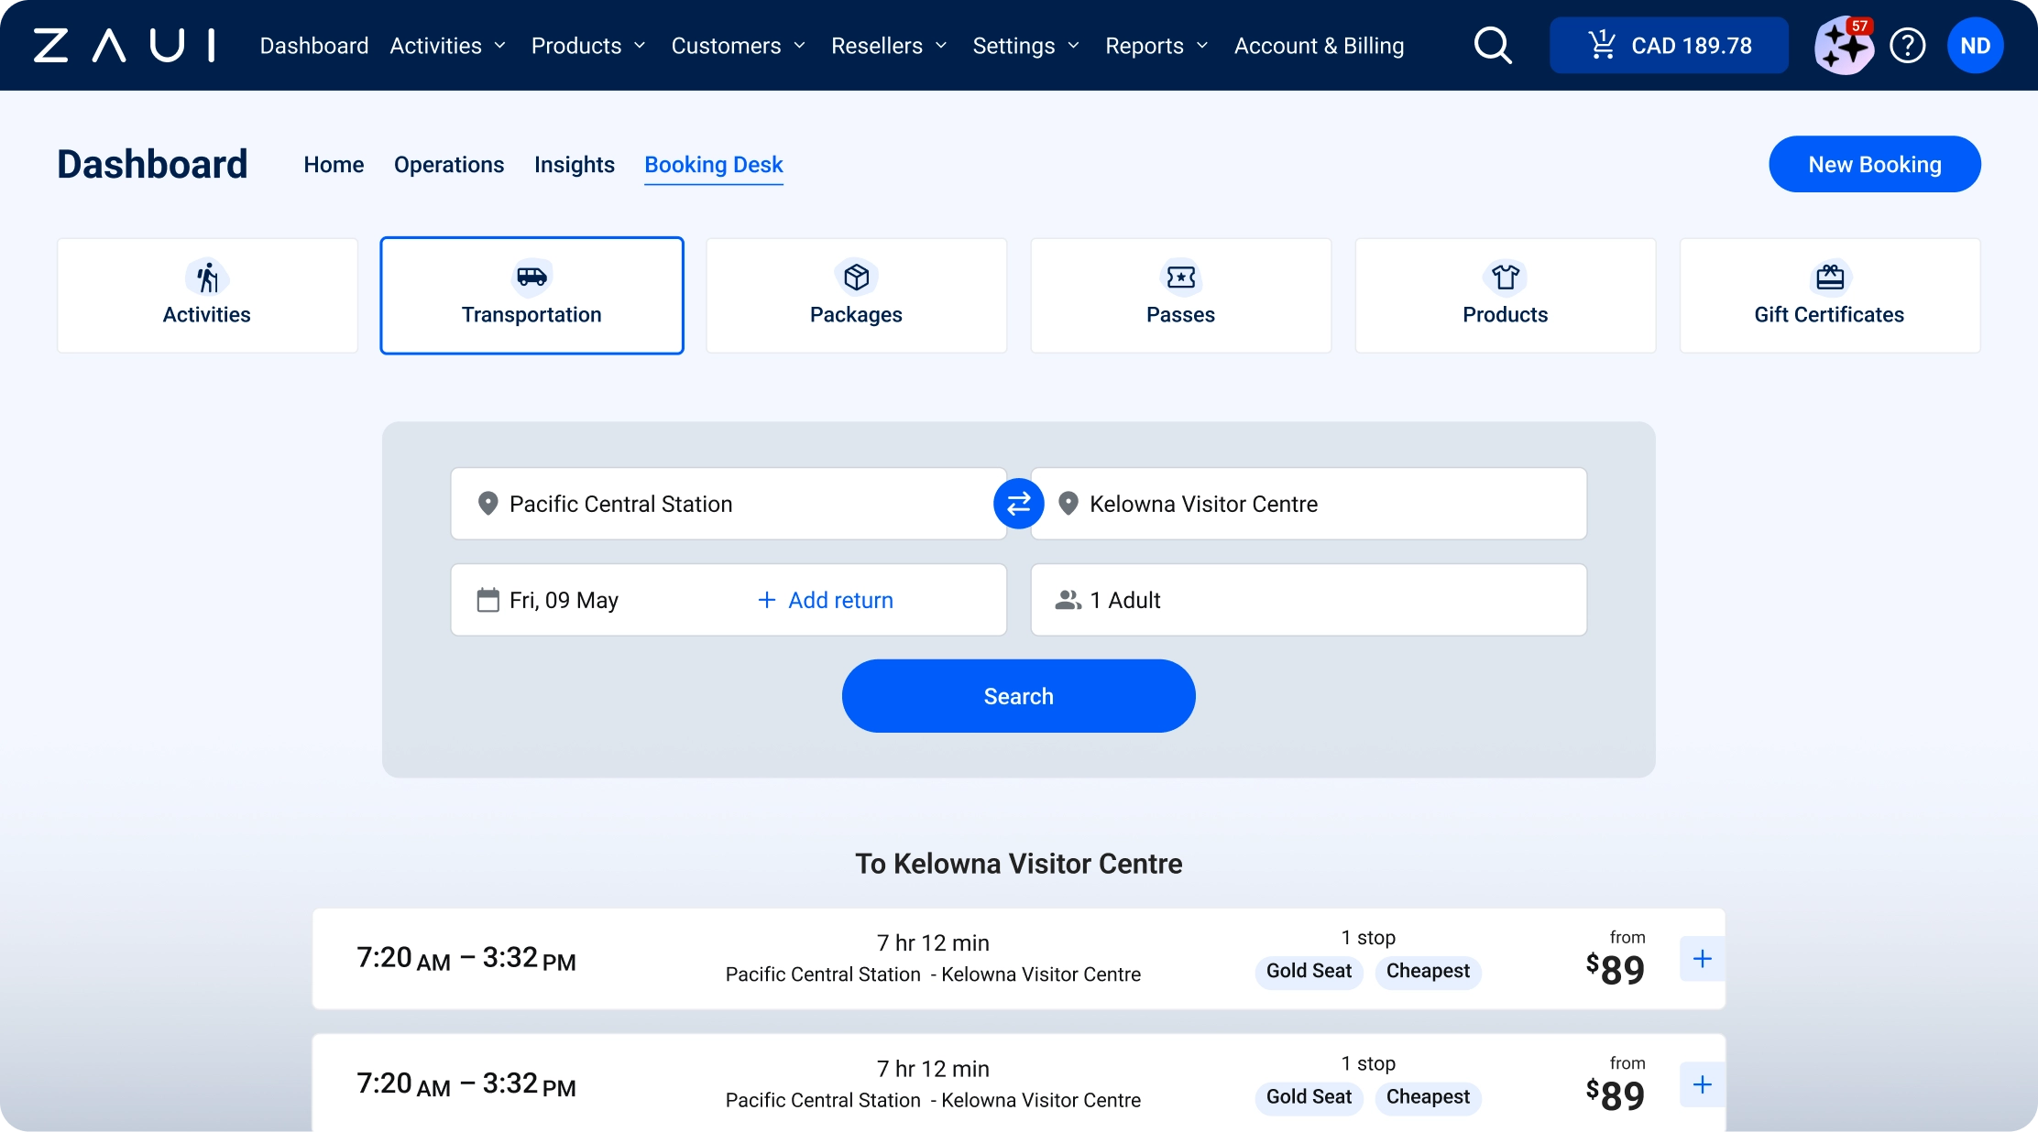Select the Transportation van category card

point(531,295)
